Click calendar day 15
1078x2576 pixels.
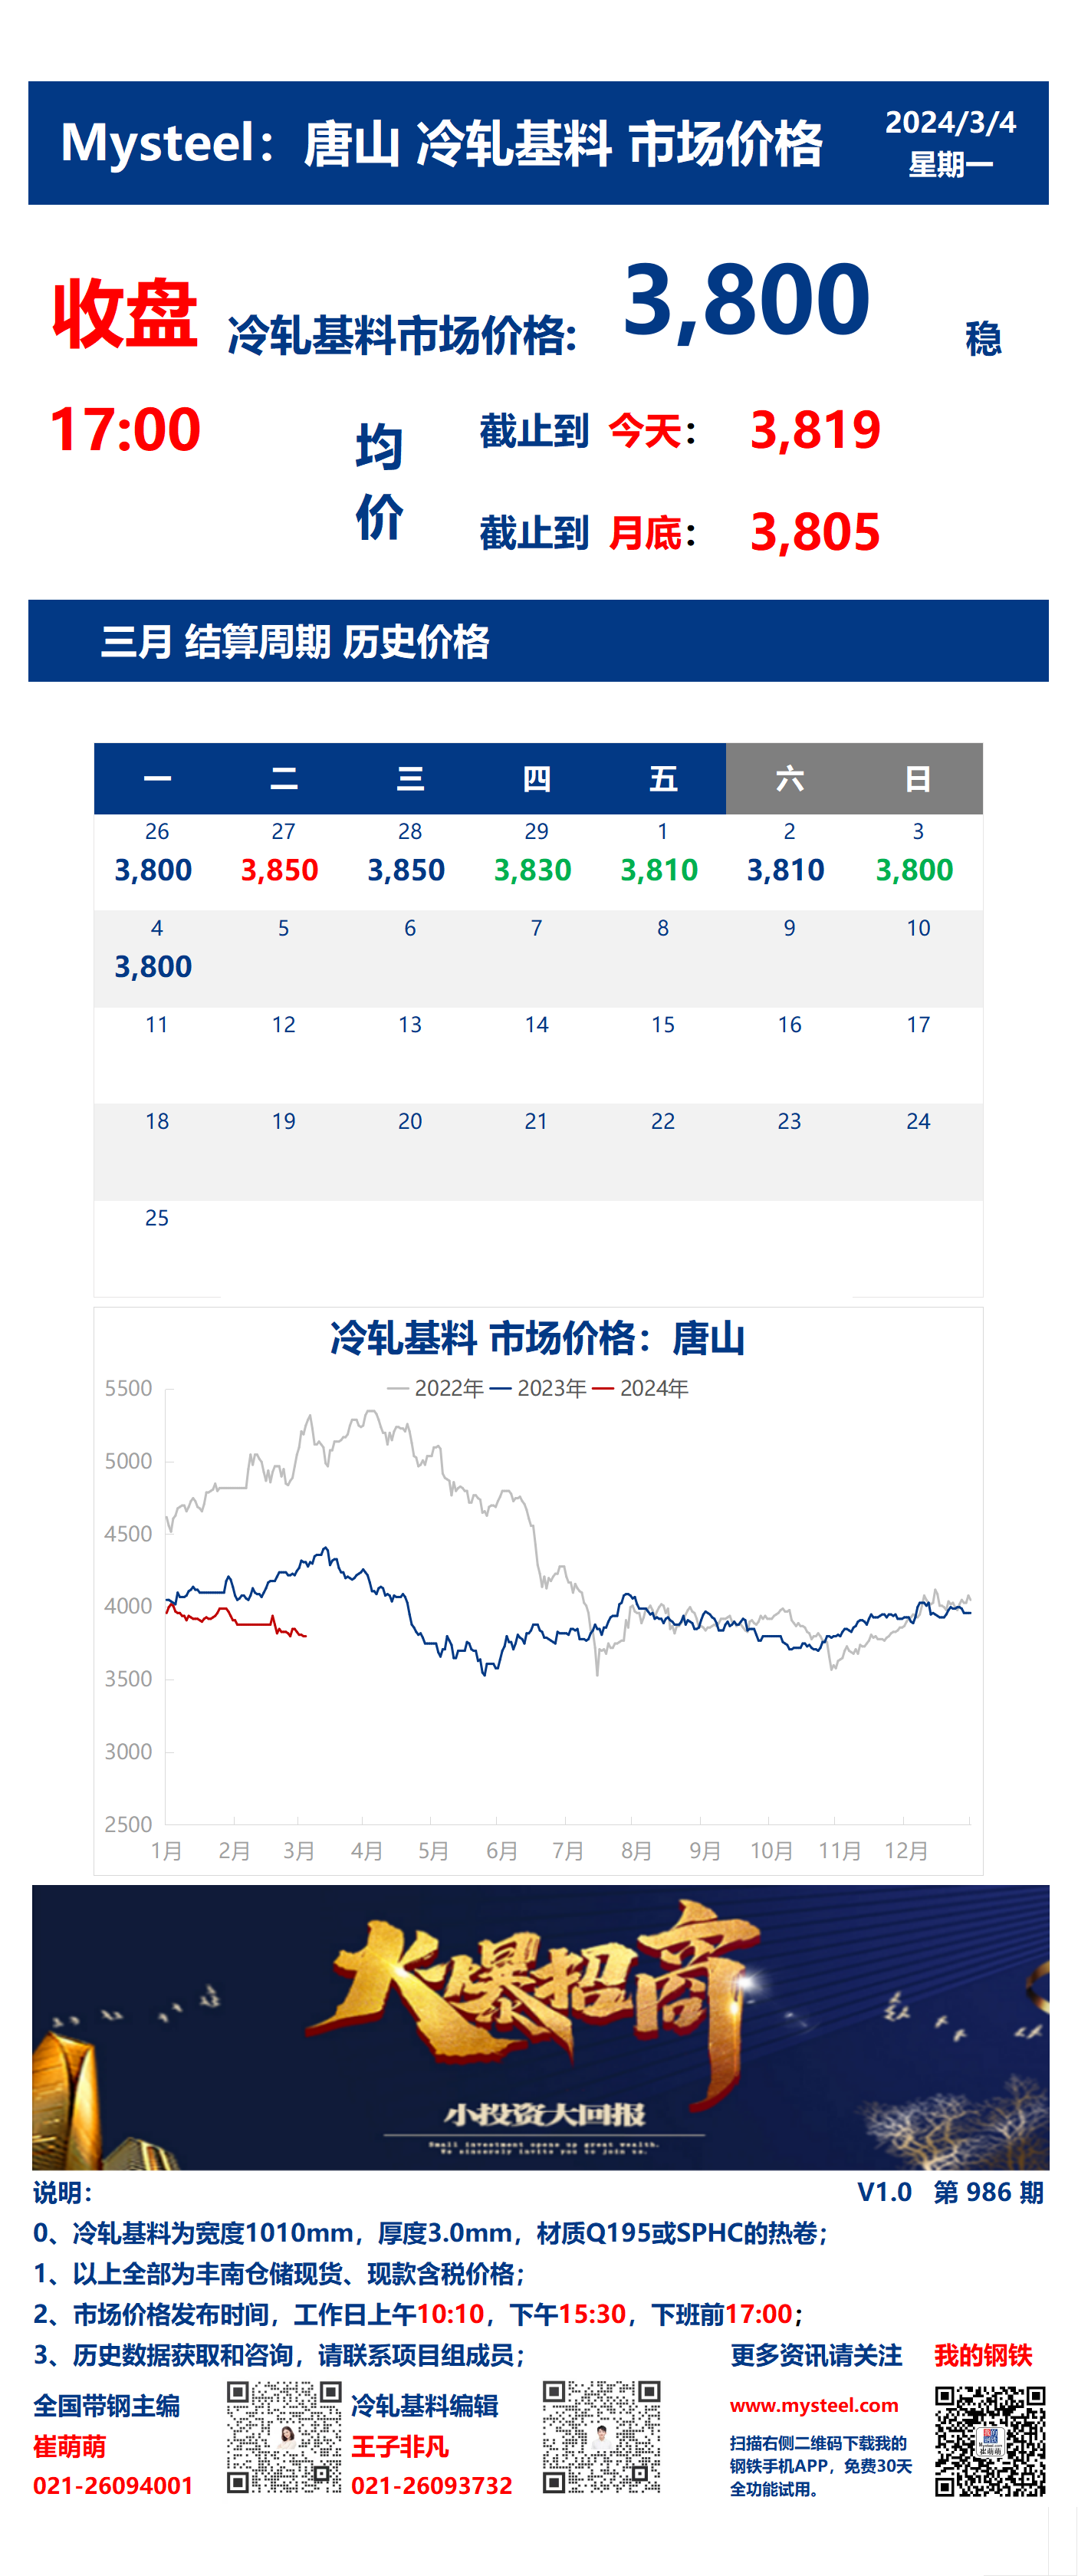[x=663, y=1025]
